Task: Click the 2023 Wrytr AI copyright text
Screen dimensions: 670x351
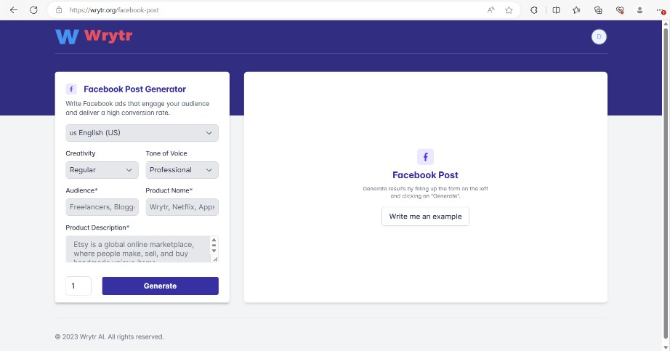Action: [110, 337]
